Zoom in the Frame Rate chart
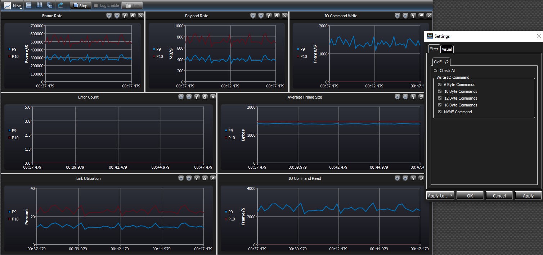 click(109, 15)
